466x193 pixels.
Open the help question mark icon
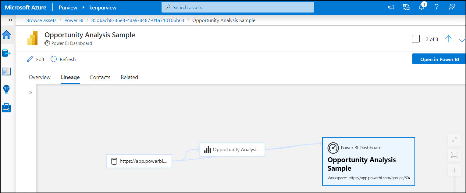[x=436, y=7]
